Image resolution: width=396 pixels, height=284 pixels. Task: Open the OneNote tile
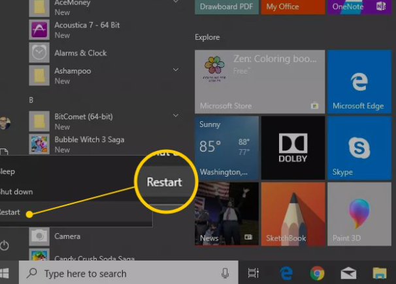pos(359,7)
